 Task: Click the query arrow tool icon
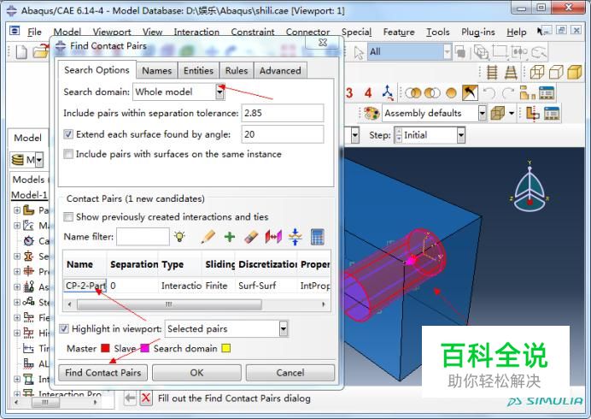470,93
